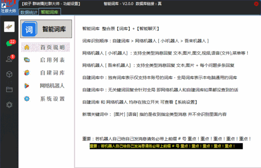Click the line starting 词库识别顺序
The image size is (261, 168).
click(x=145, y=41)
